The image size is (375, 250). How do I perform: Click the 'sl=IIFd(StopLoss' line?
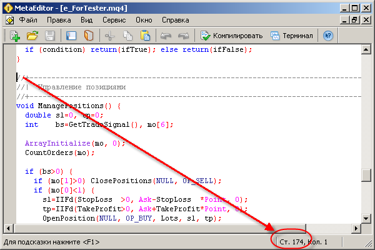coord(145,199)
